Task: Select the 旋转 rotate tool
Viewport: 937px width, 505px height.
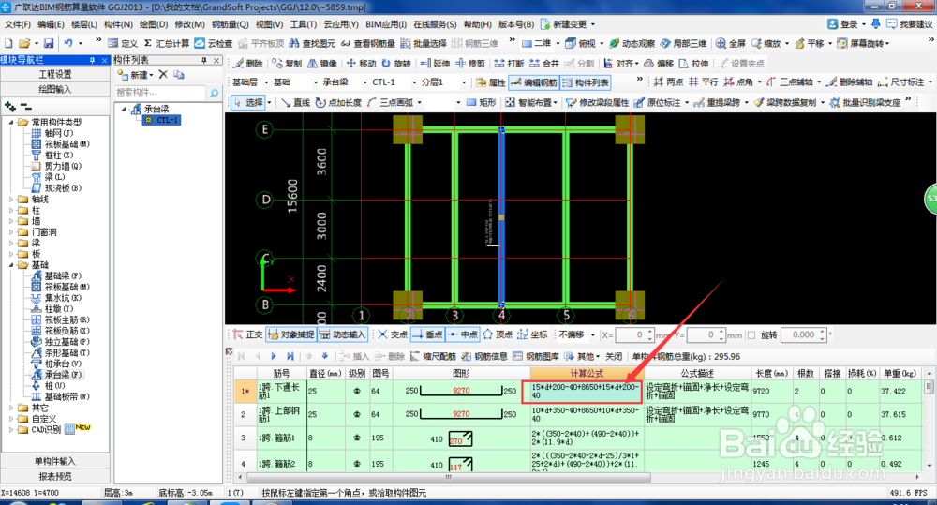Action: pos(396,64)
